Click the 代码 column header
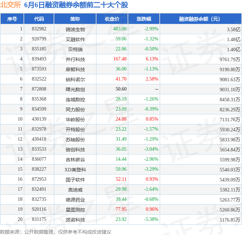The width and height of the screenshot is (242, 235). [x=39, y=19]
